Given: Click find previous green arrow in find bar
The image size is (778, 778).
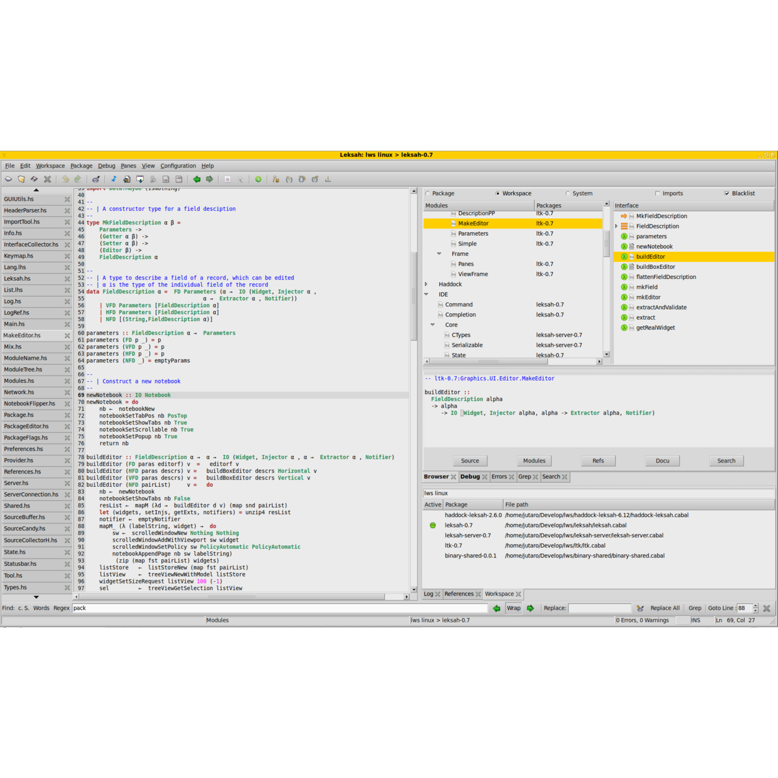Looking at the screenshot, I should 497,608.
